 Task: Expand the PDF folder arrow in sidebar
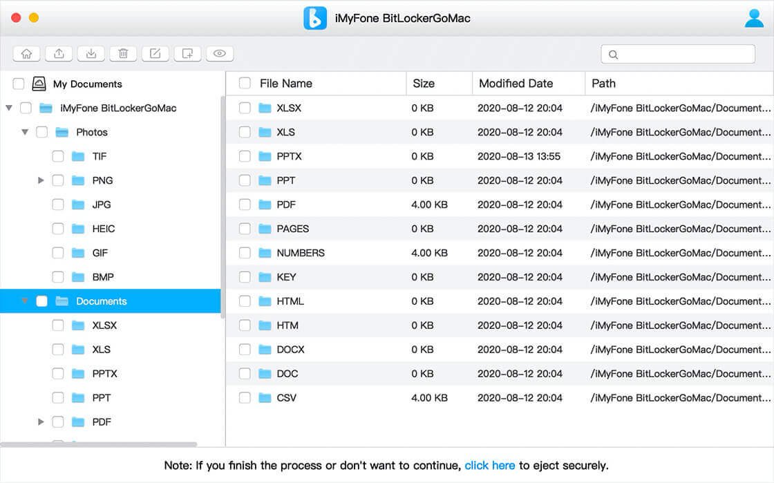[x=41, y=422]
